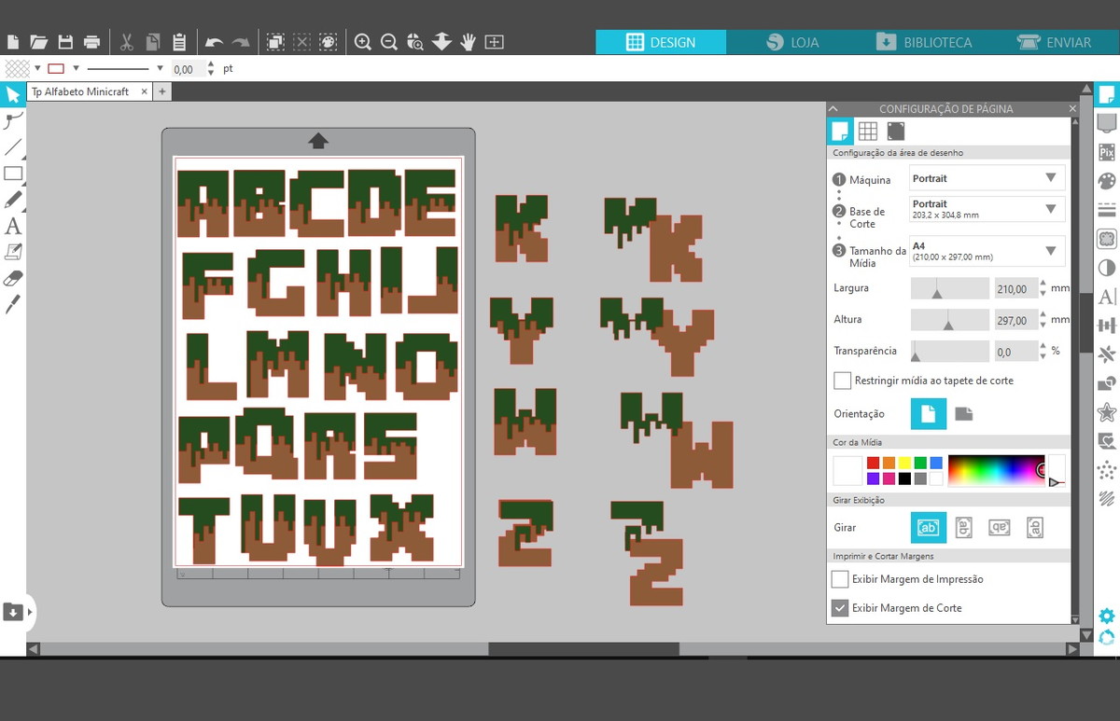Screen dimensions: 1120x721
Task: Click the fit to window icon
Action: tap(495, 42)
